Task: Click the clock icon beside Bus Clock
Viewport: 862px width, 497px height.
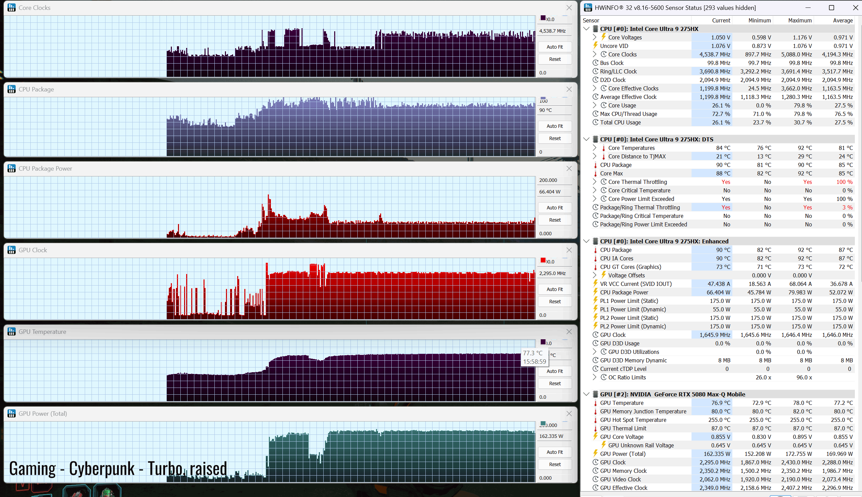Action: click(x=596, y=63)
